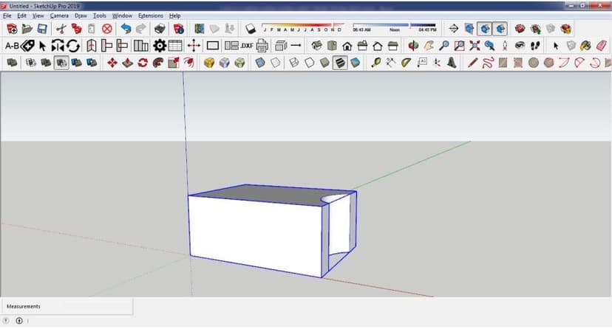Viewport: 612px width, 329px height.
Task: Create a new model with New icon
Action: (x=12, y=29)
